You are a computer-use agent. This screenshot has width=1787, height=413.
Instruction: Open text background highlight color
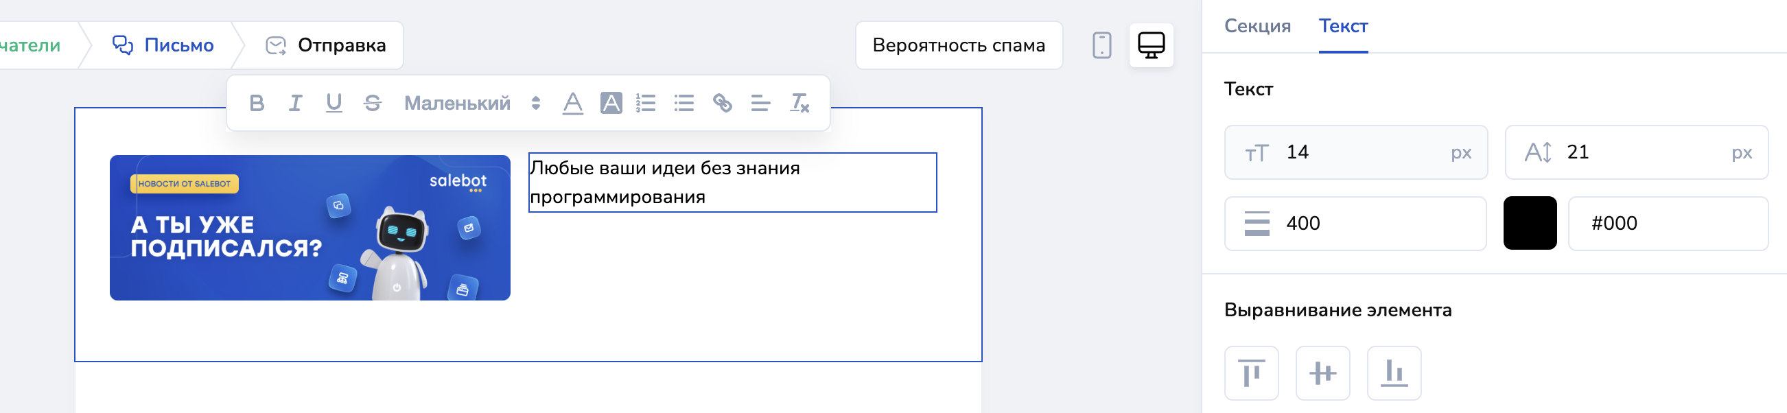(611, 103)
